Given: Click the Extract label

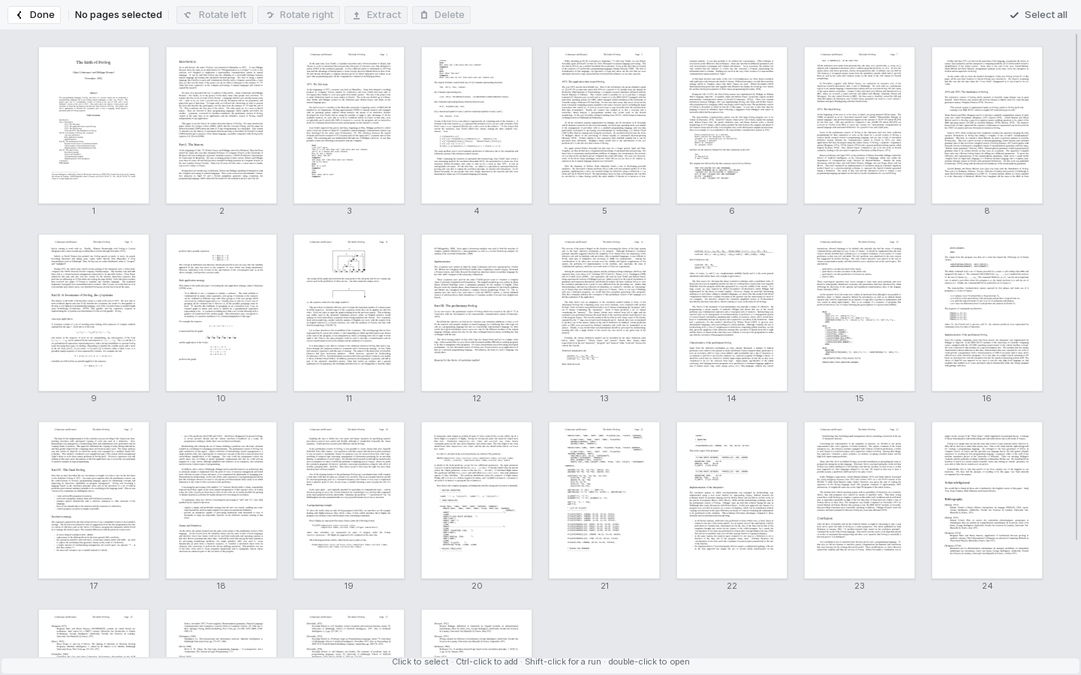Looking at the screenshot, I should pos(384,15).
